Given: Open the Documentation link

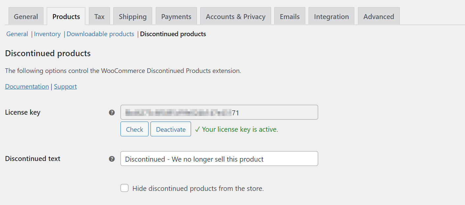Looking at the screenshot, I should click(x=27, y=86).
